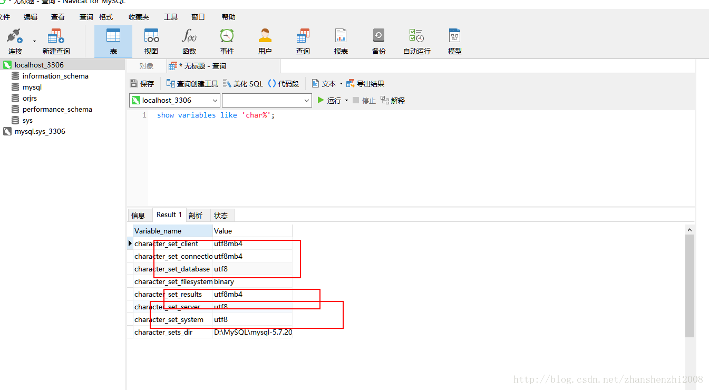Open the empty database combo box

267,100
